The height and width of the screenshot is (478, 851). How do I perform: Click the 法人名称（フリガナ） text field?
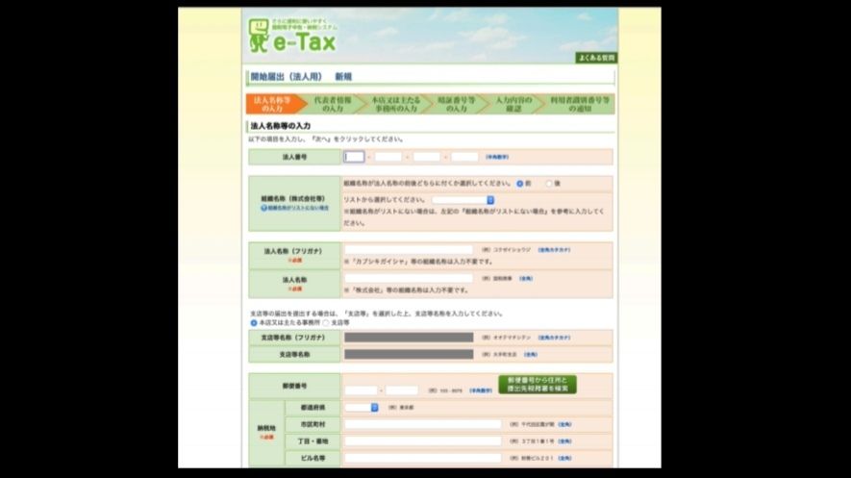(409, 249)
